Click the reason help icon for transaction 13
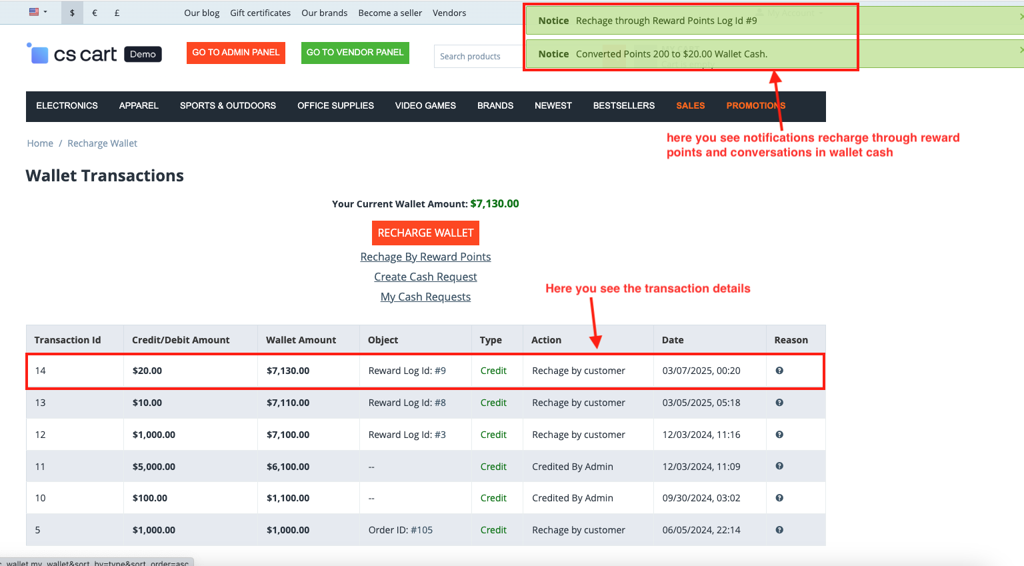1024x566 pixels. (779, 403)
